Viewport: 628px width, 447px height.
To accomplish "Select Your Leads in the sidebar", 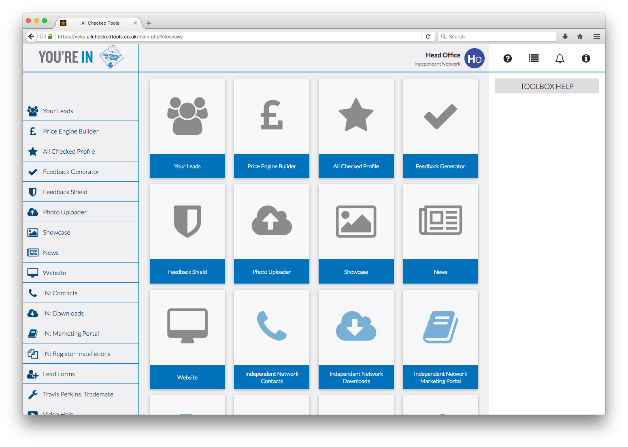I will click(58, 111).
